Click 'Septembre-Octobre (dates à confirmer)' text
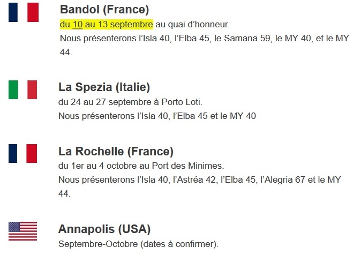Viewport: 353px width, 262px height. coord(138,244)
